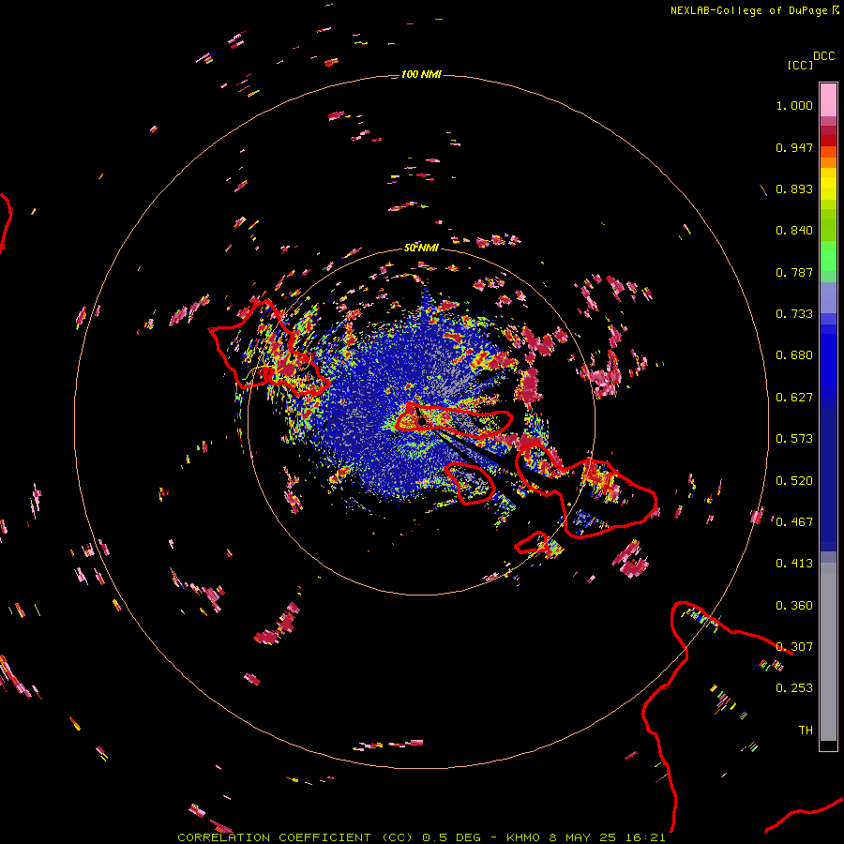Screen dimensions: 844x844
Task: Click the 0.947 scale value
Action: tap(794, 147)
